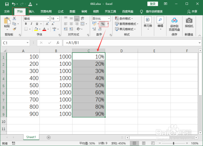Decrease indent
This screenshot has width=203, height=146.
[x=66, y=29]
